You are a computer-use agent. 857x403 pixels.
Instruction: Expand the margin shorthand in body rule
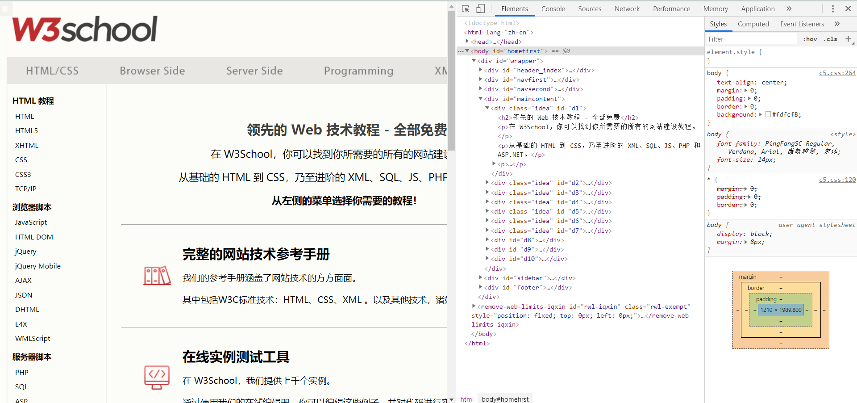pos(746,90)
